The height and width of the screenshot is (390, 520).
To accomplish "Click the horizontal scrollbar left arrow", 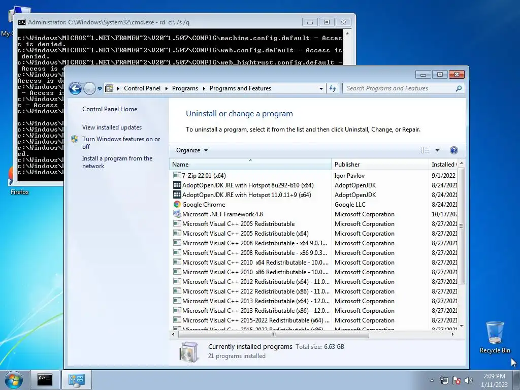I will pos(173,334).
